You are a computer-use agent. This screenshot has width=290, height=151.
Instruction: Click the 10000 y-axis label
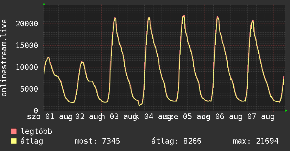pos(27,67)
